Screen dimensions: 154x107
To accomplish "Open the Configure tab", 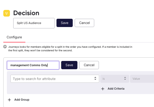I will (x=14, y=37).
